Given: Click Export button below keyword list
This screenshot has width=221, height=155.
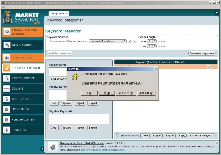Looking at the screenshot, I should 170,136.
